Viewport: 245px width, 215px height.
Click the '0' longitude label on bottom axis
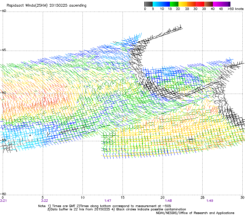point(3,197)
